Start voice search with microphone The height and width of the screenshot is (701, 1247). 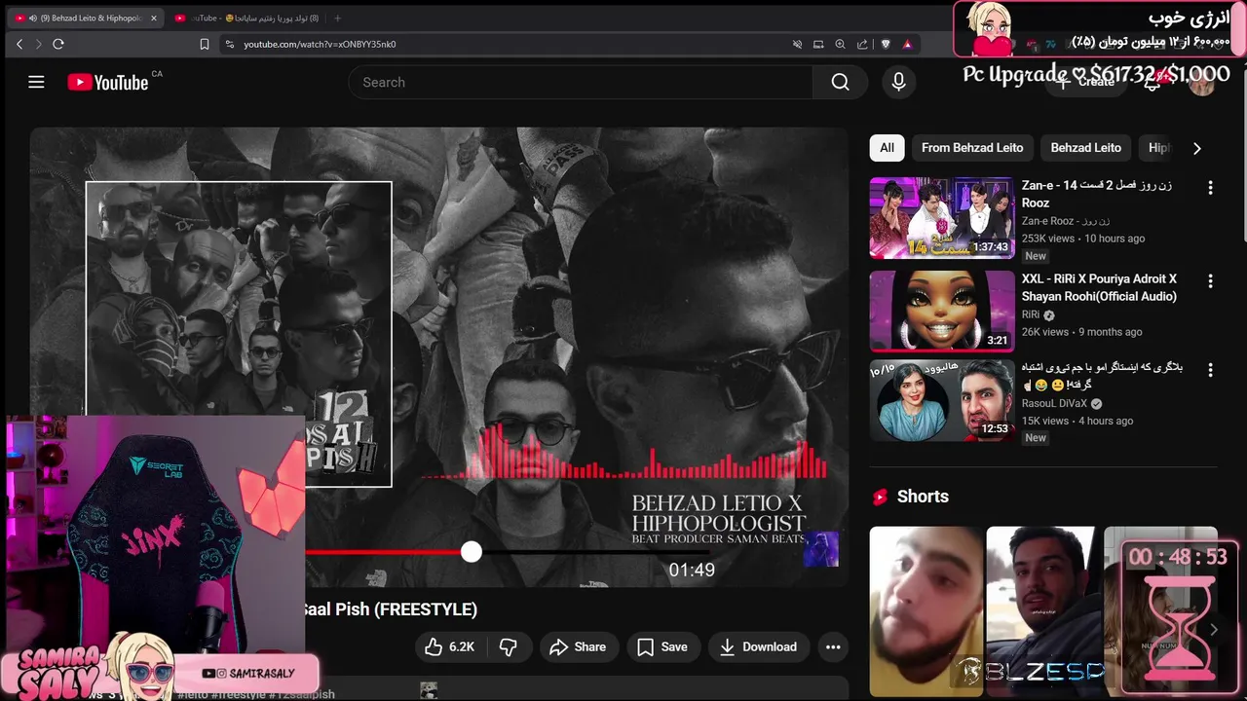tap(898, 82)
